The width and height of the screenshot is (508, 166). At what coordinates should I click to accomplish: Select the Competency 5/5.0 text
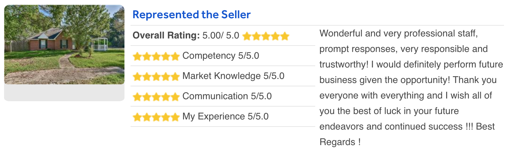pos(221,56)
